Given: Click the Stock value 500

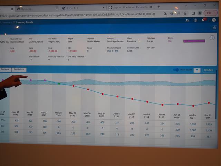Looking at the screenshot, I should pos(170,41).
